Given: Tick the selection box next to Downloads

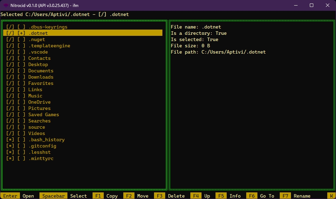Looking at the screenshot, I should pyautogui.click(x=21, y=77).
